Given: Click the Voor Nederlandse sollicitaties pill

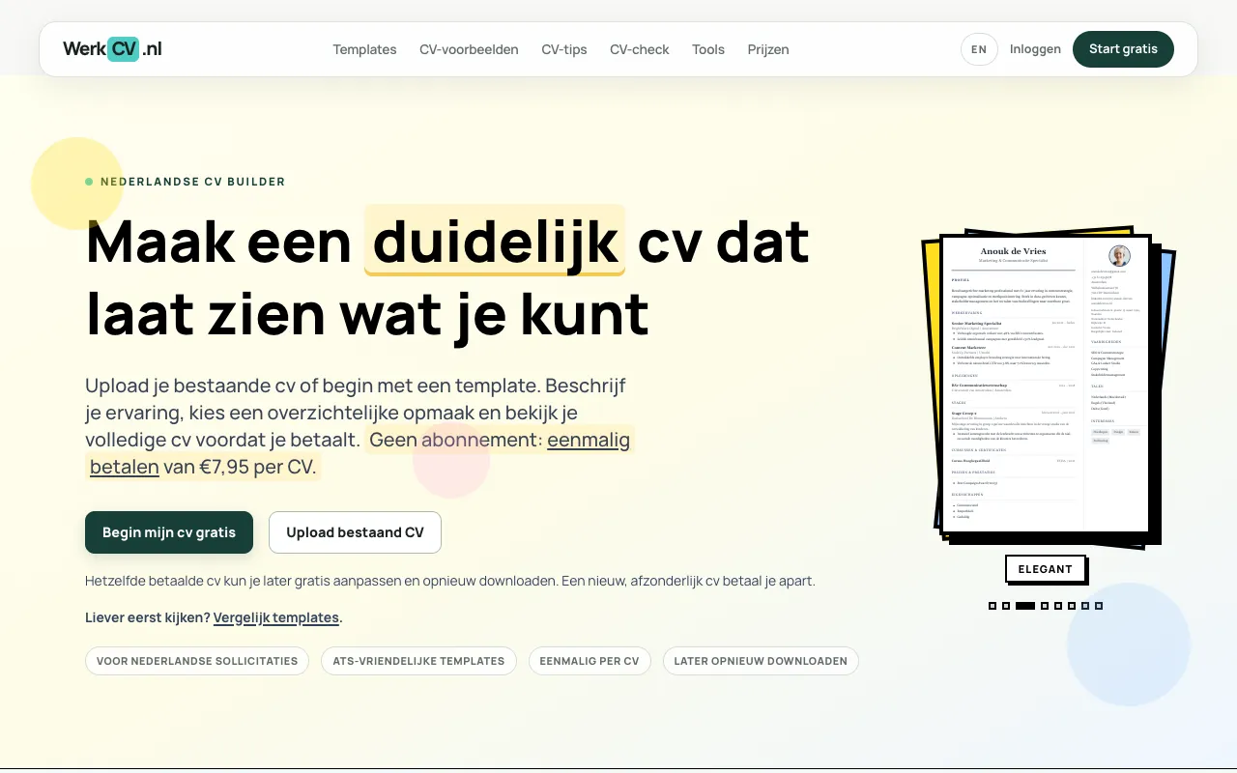Looking at the screenshot, I should (x=197, y=661).
